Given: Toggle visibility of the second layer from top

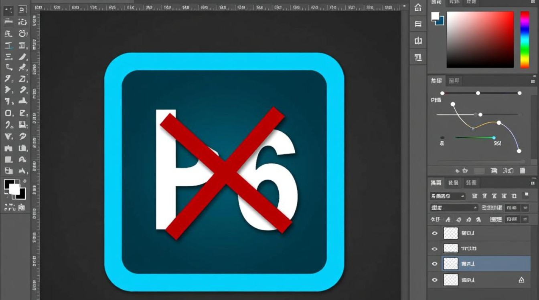Looking at the screenshot, I should pyautogui.click(x=434, y=249).
